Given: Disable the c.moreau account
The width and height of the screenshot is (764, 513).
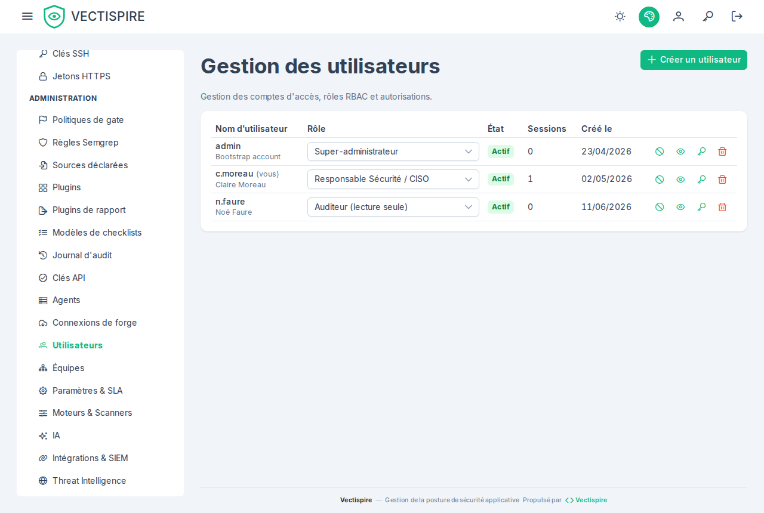Looking at the screenshot, I should pos(660,179).
